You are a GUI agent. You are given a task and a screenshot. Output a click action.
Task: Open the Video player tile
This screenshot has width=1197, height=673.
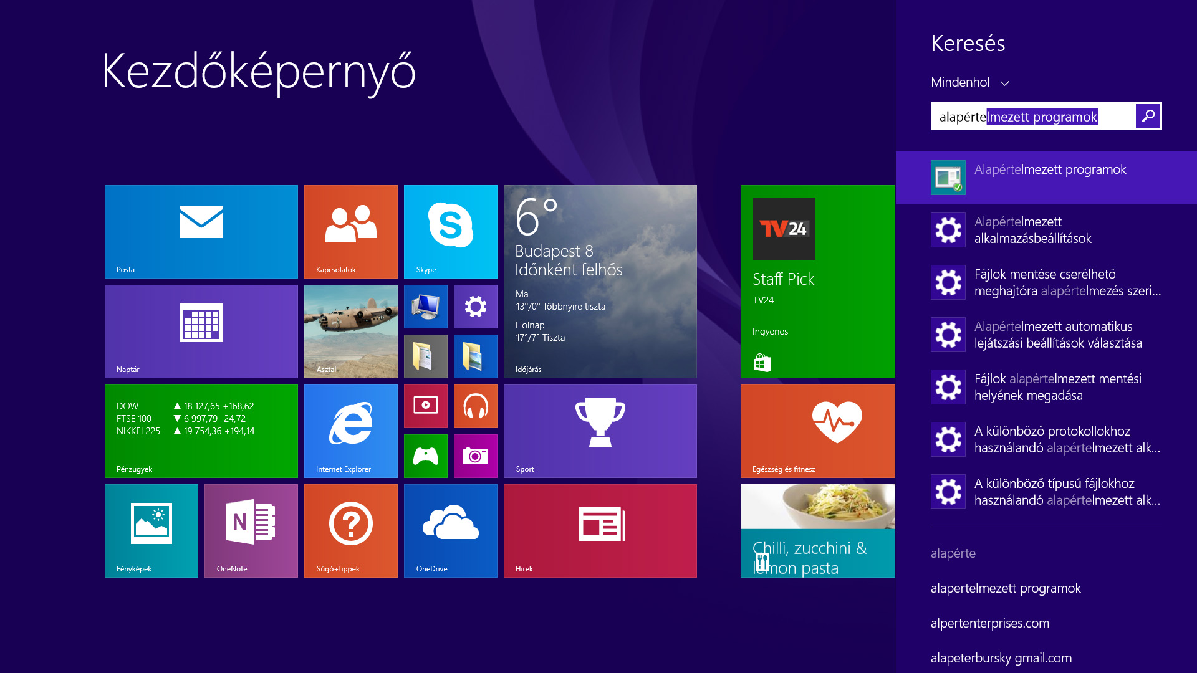[425, 406]
